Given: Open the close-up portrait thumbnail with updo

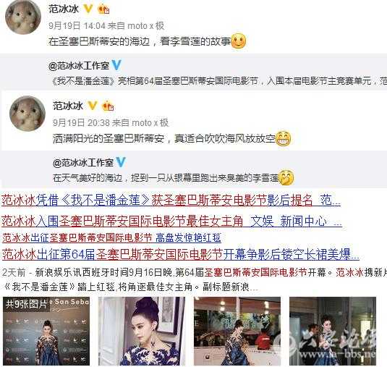Looking at the screenshot, I should click(142, 332).
